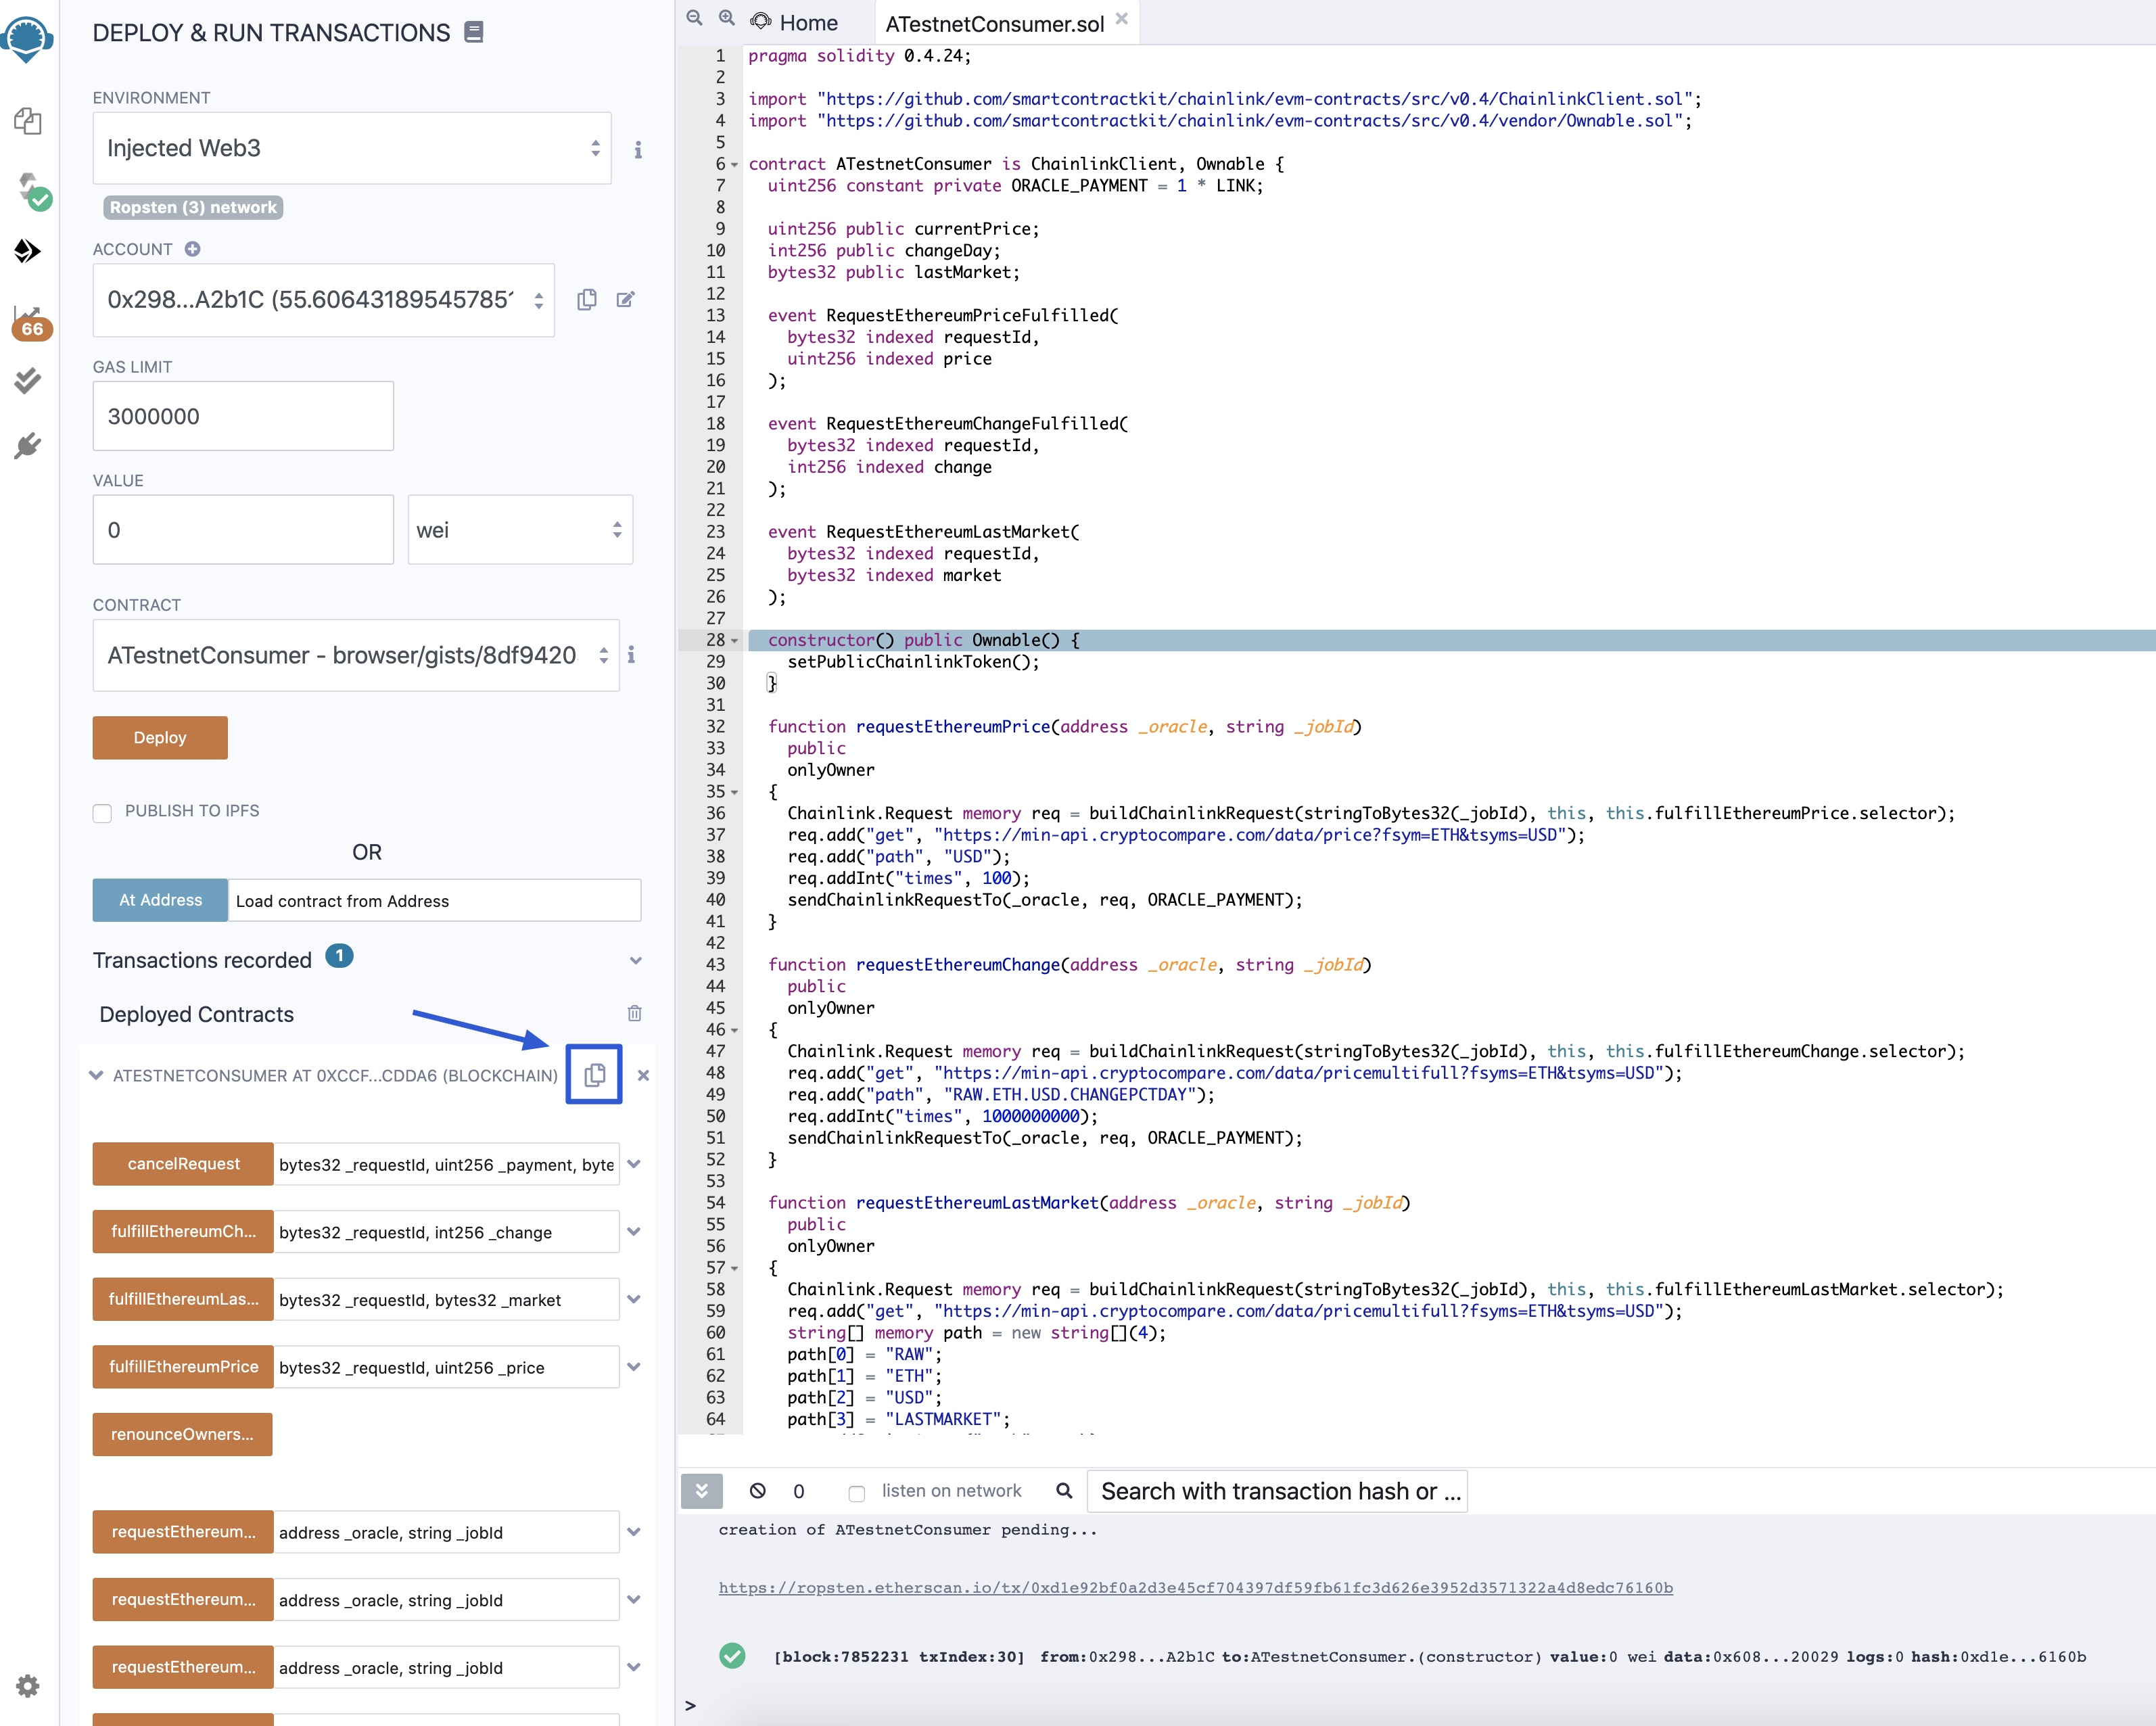
Task: Delete deployed contracts with the trash icon
Action: click(x=634, y=1013)
